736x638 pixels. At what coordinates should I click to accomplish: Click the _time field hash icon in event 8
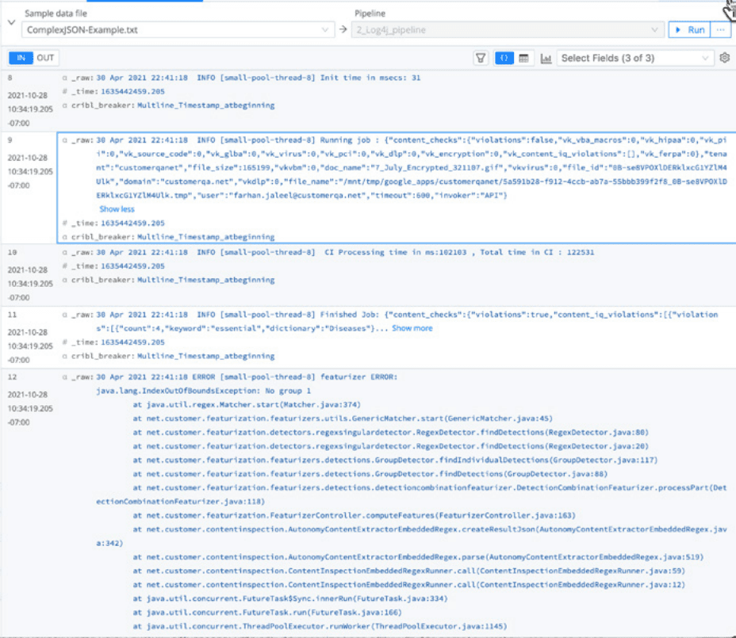click(x=64, y=91)
